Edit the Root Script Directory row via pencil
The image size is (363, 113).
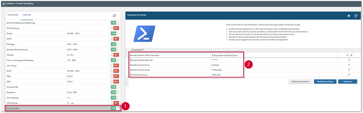[349, 75]
